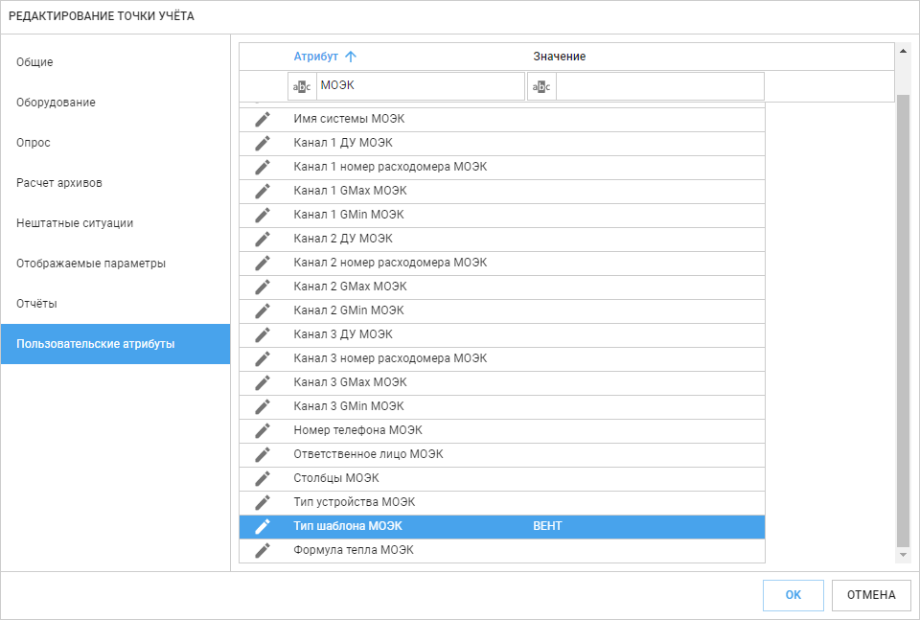920x620 pixels.
Task: Select the row 'Имя системы МОЭК'
Action: click(x=502, y=119)
